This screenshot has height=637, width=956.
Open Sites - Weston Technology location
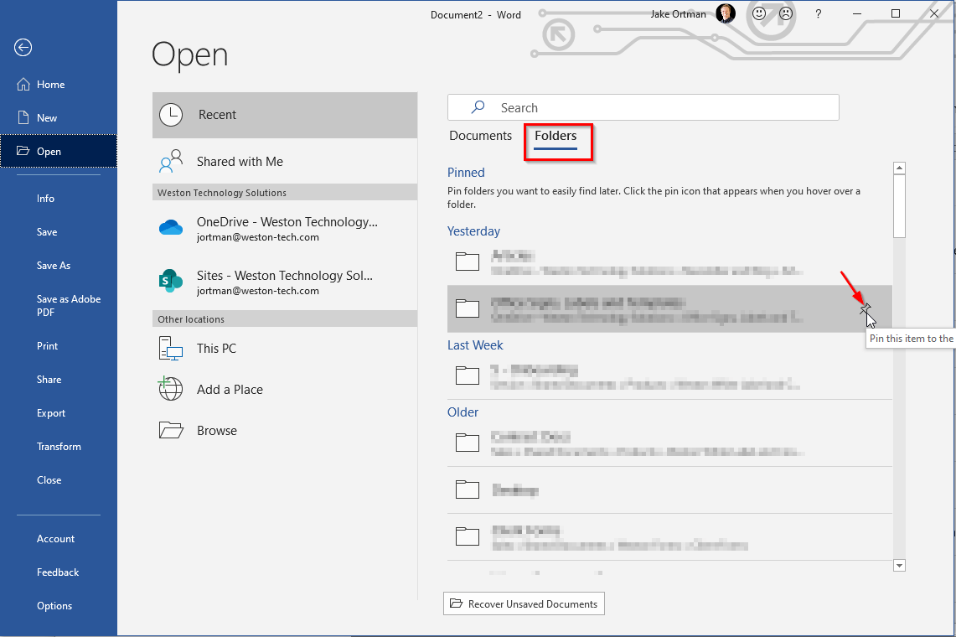point(285,282)
